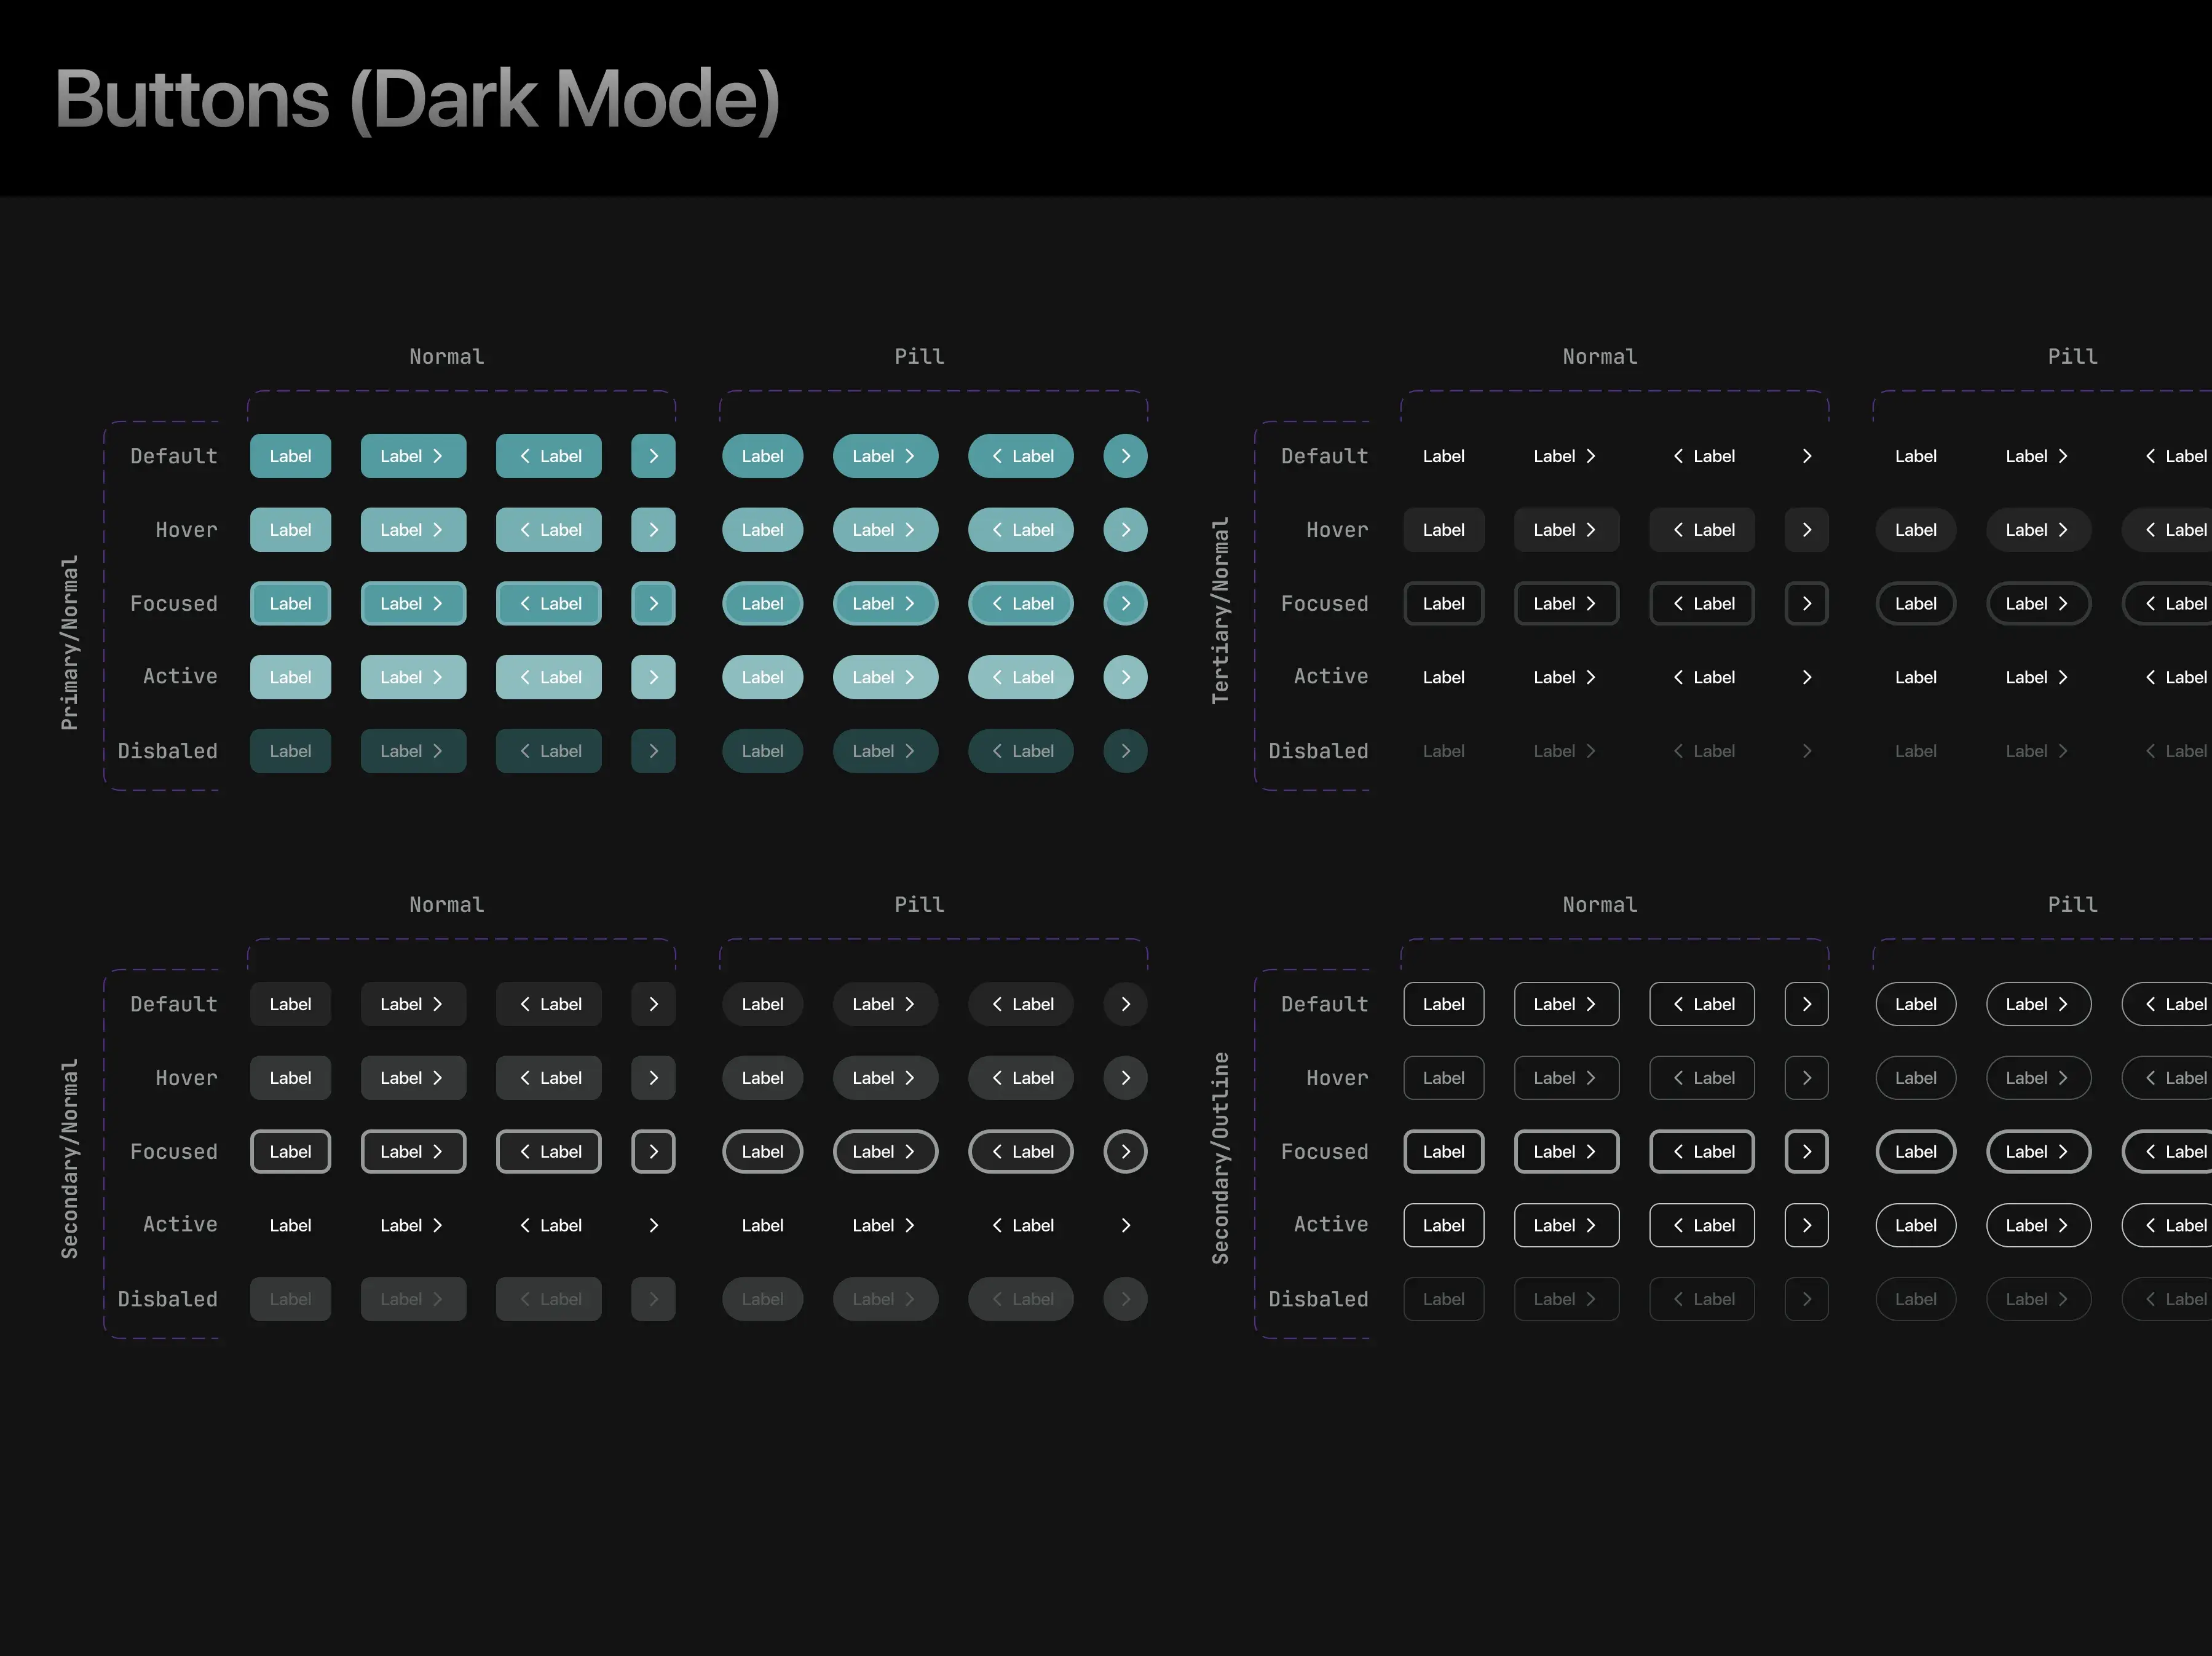The width and height of the screenshot is (2212, 1656).
Task: Click Secondary/Normal Normal Default plain Label button
Action: (290, 1005)
